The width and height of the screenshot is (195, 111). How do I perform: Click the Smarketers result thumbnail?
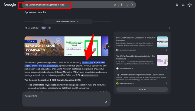click(x=162, y=60)
